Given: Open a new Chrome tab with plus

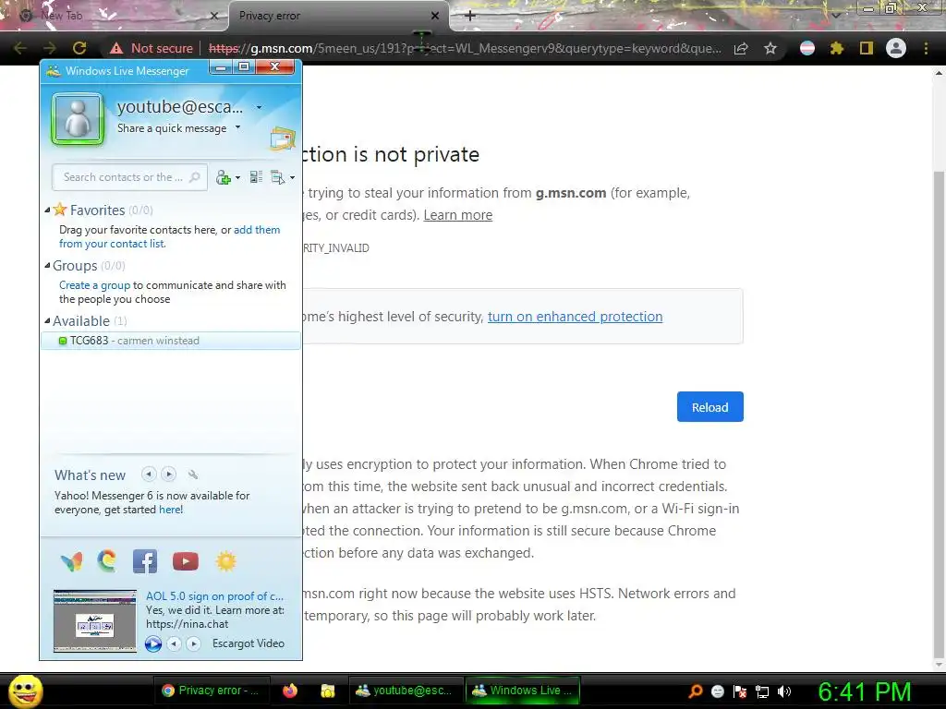Looking at the screenshot, I should (x=470, y=17).
